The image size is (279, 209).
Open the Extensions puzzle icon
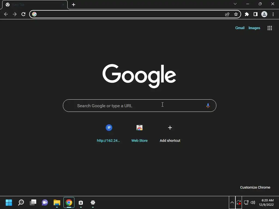pyautogui.click(x=247, y=14)
